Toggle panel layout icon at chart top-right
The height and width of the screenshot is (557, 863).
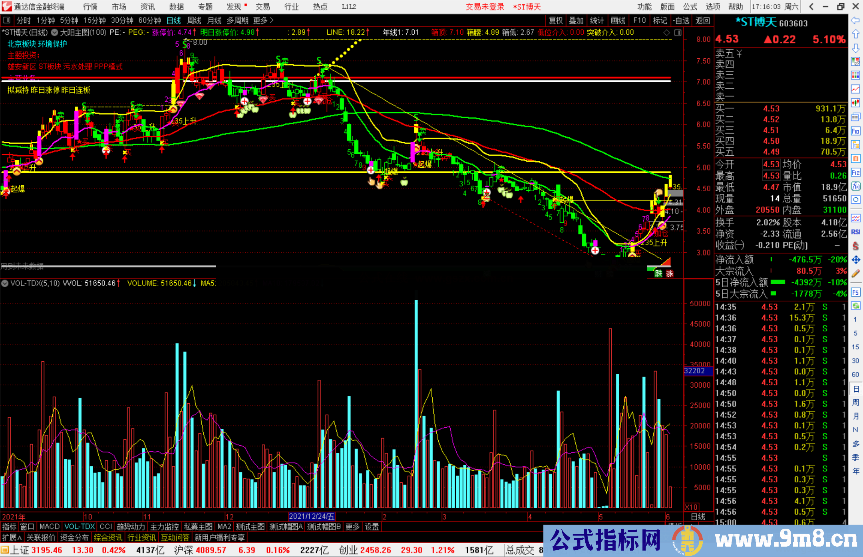pos(678,33)
